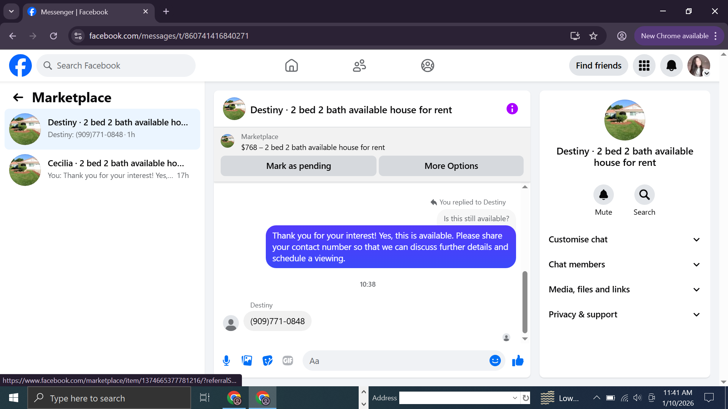The height and width of the screenshot is (409, 728).
Task: Open the GIF picker
Action: (288, 361)
